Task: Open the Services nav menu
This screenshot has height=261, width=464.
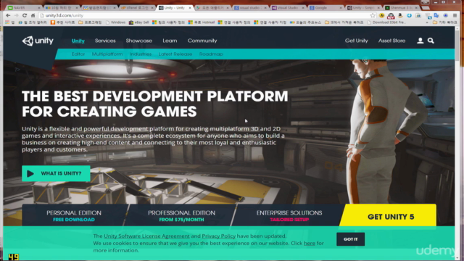Action: (x=105, y=41)
